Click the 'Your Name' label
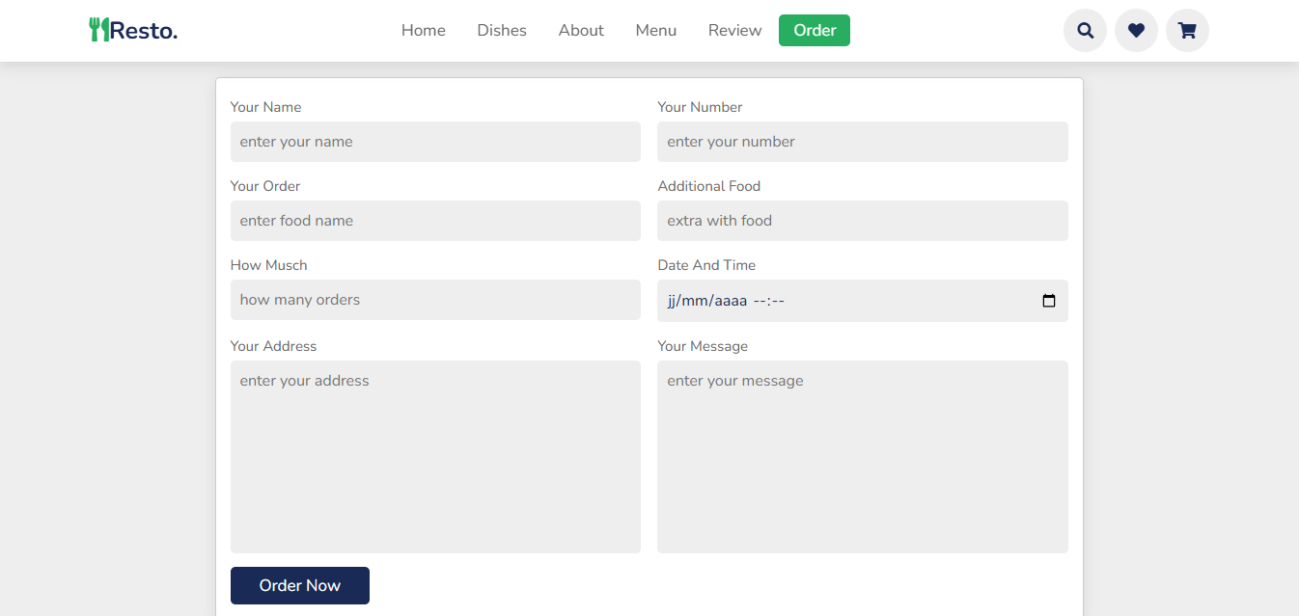 (x=265, y=107)
